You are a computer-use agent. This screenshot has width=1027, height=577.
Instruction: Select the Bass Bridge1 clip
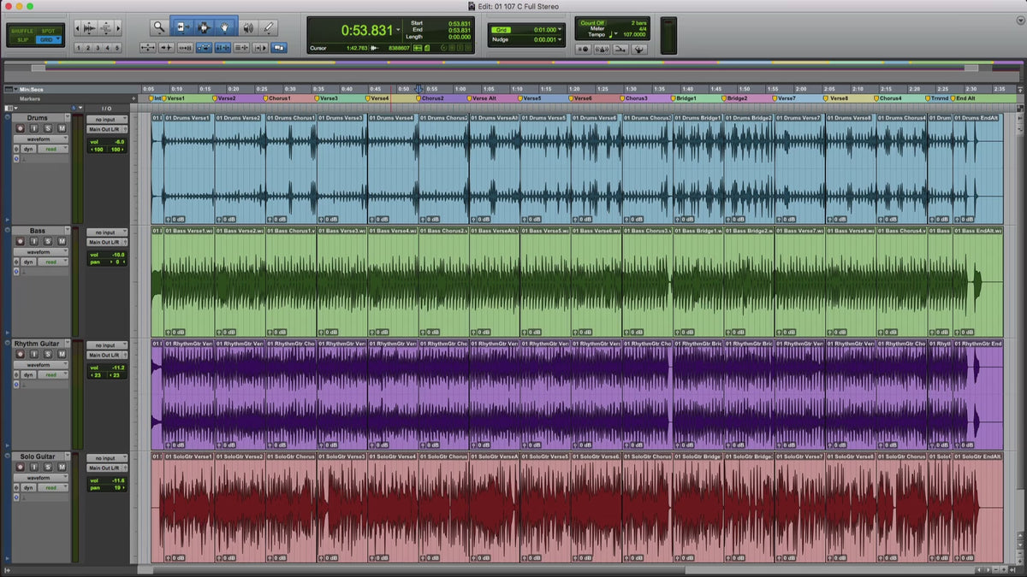click(698, 282)
